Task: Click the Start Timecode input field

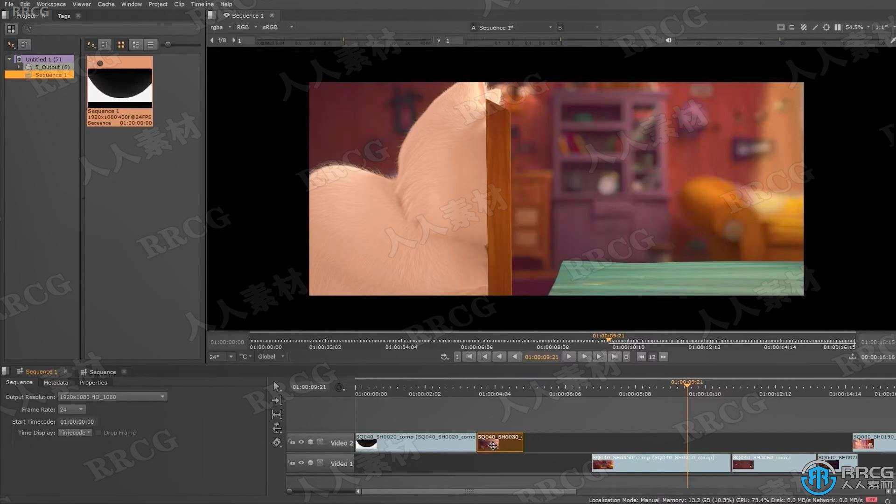Action: click(77, 421)
